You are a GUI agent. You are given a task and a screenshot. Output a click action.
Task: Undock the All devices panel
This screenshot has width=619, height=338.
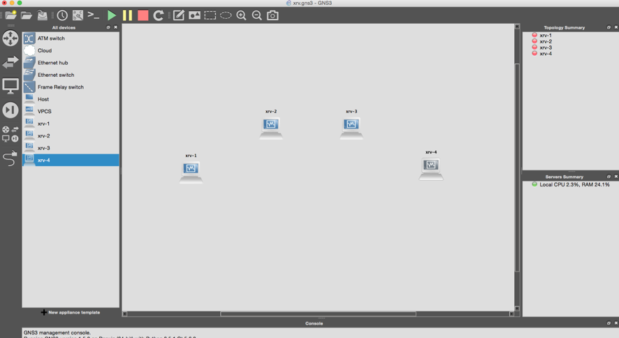pos(108,27)
